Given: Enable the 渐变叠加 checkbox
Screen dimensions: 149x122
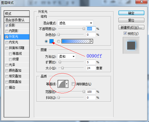Looking at the screenshot, I should tap(7, 76).
